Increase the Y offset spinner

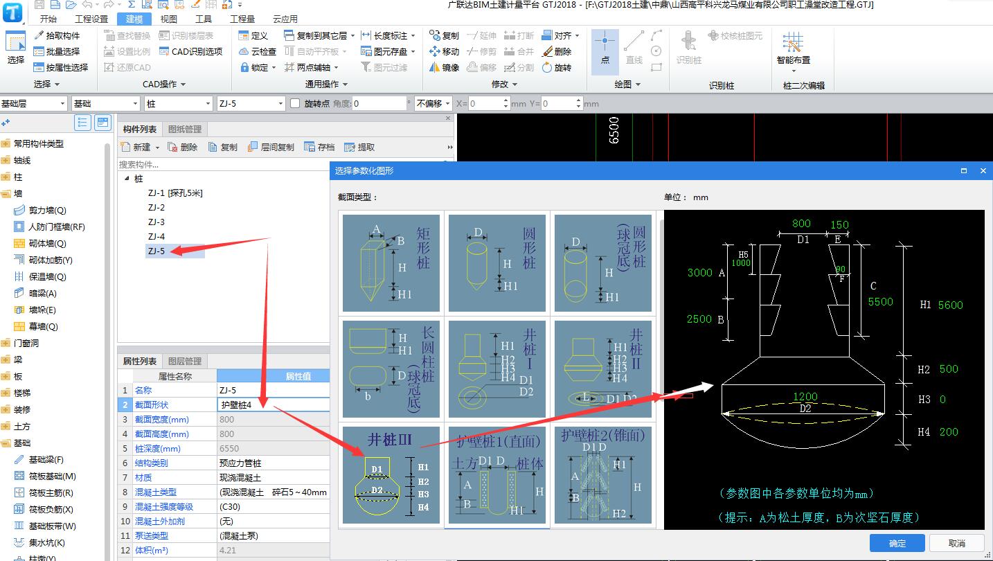578,100
